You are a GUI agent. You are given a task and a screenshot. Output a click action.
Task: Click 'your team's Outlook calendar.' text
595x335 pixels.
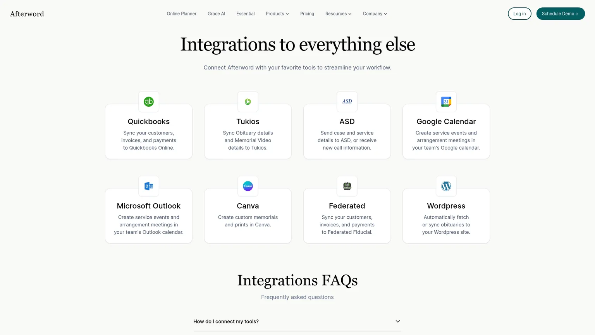(x=149, y=232)
